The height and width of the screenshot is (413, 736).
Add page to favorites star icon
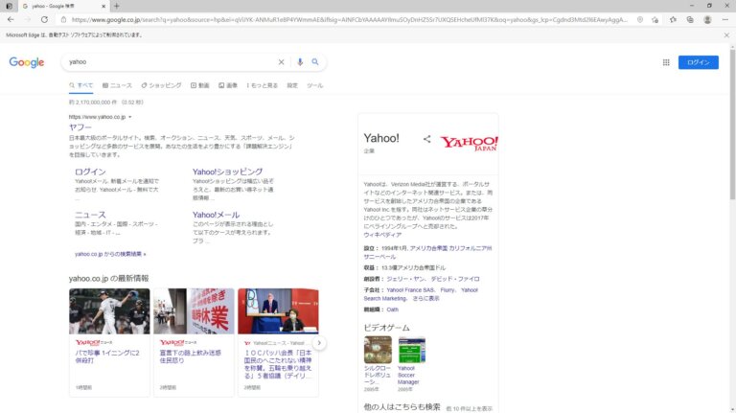[x=655, y=20]
